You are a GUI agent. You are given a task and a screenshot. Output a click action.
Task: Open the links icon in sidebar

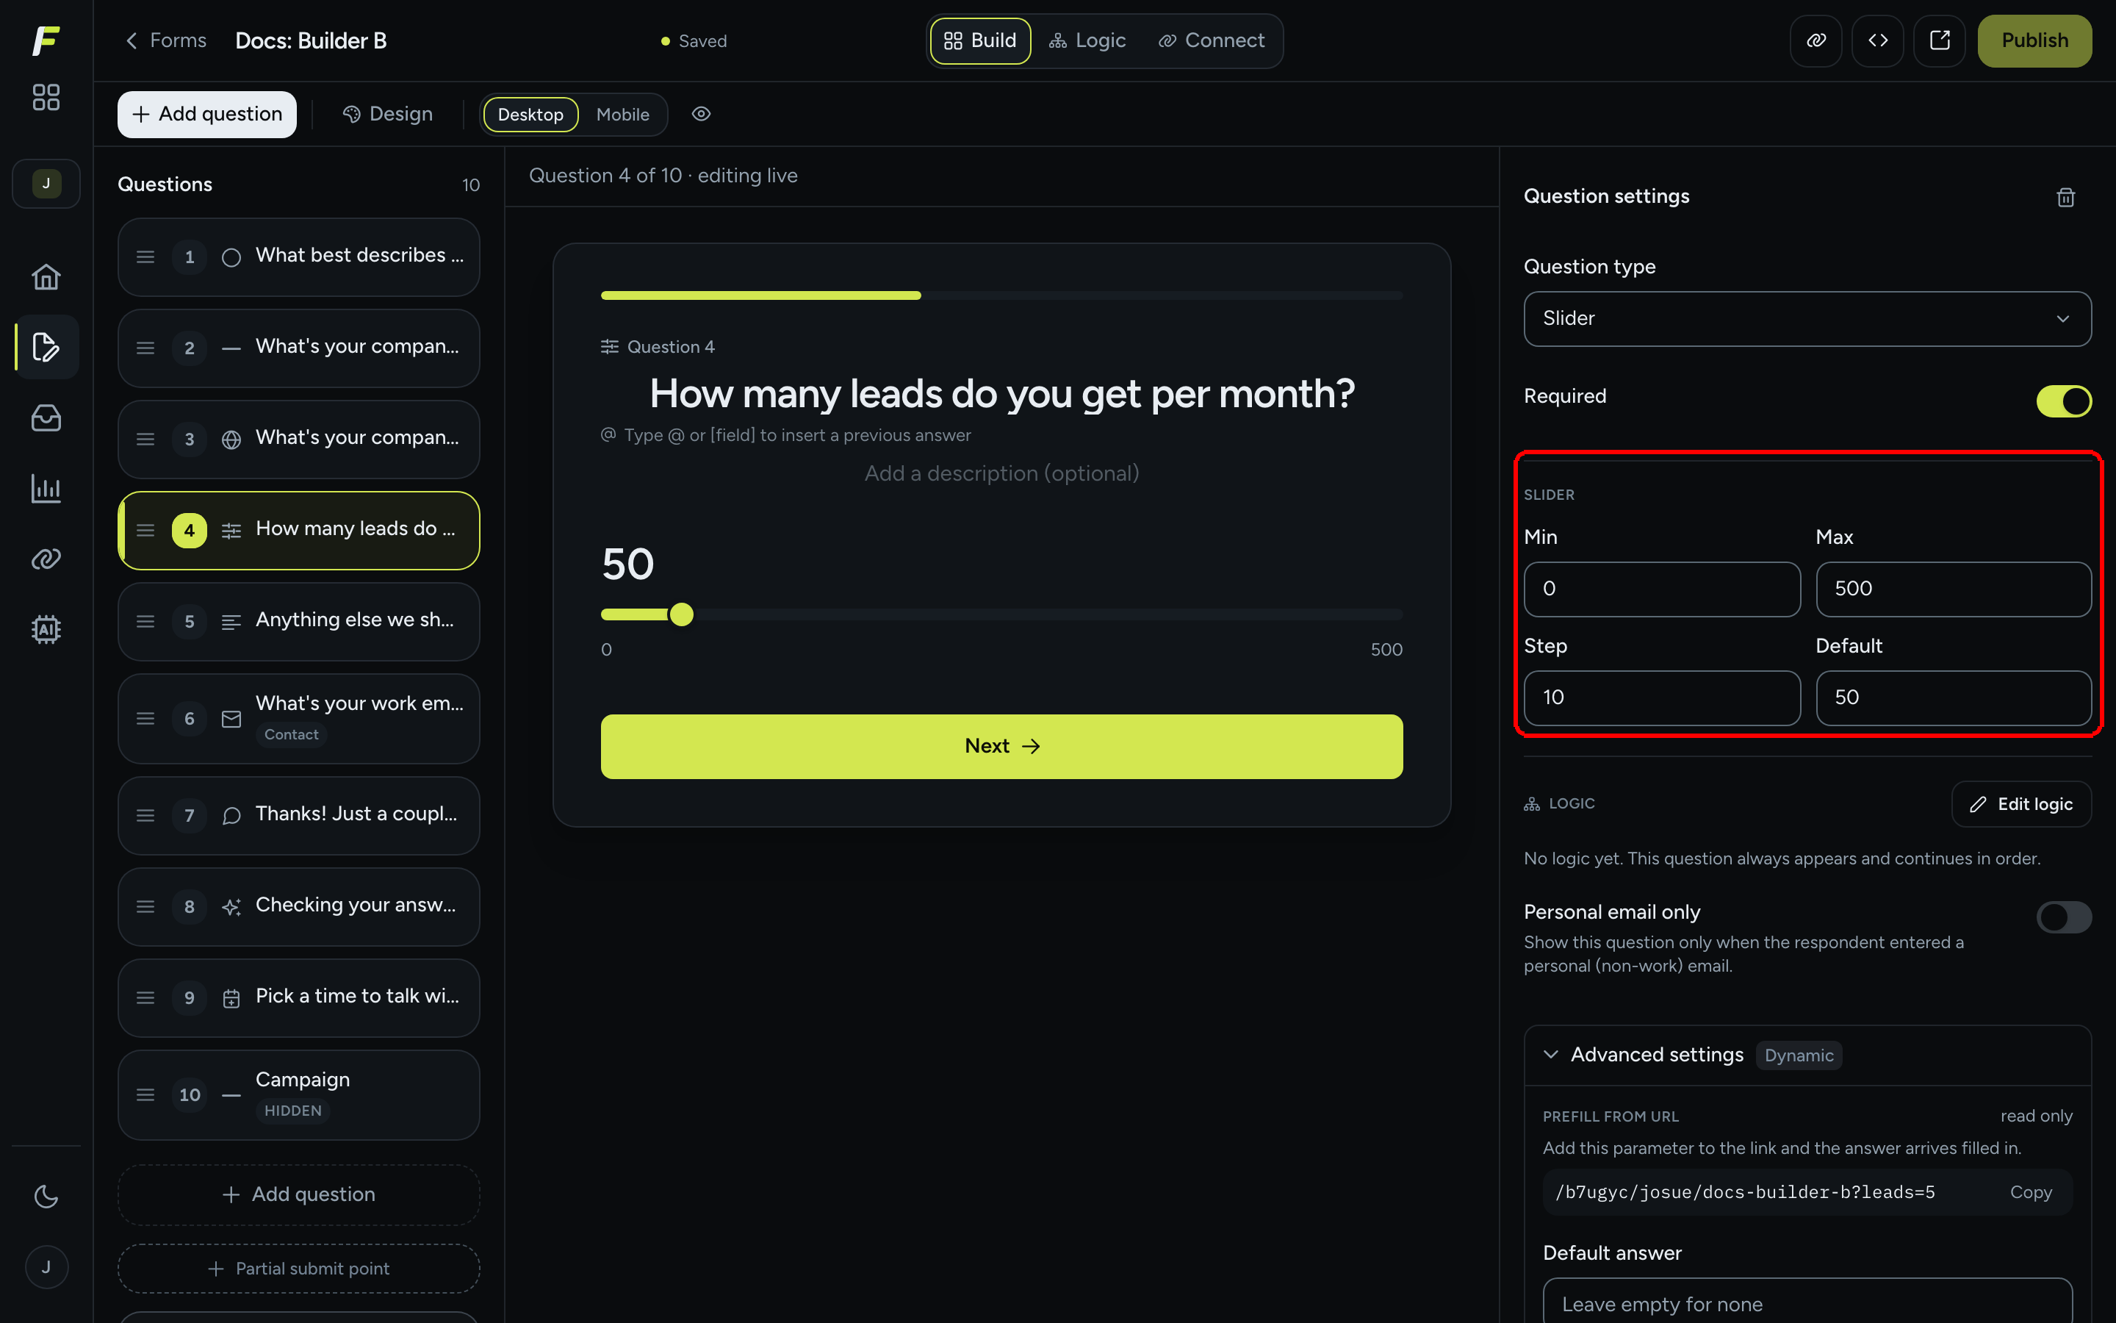tap(46, 559)
